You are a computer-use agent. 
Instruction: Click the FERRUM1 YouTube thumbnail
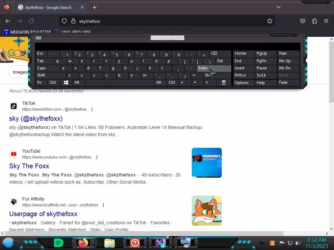[206, 163]
